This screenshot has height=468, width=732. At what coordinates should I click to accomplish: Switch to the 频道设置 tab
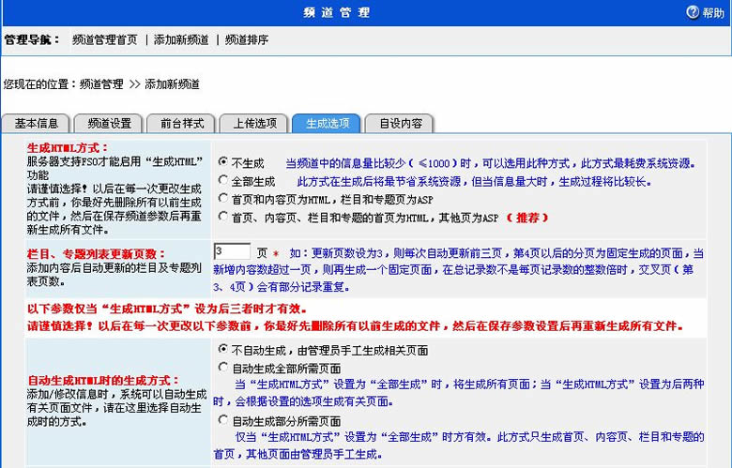coord(109,123)
